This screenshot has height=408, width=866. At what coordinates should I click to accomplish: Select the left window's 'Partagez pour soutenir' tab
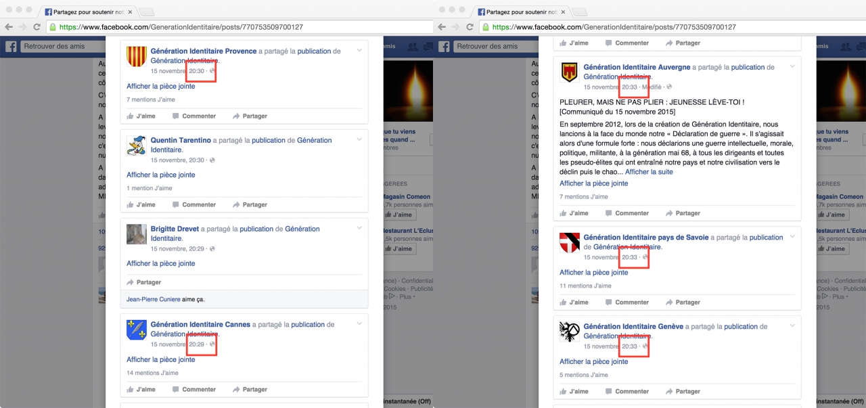tap(88, 12)
